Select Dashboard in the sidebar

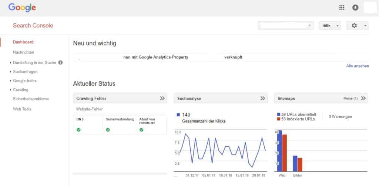coord(23,42)
